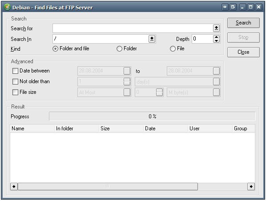This screenshot has height=201, width=266.
Task: Click the horizontal scrollbar thumb in results
Action: point(108,187)
